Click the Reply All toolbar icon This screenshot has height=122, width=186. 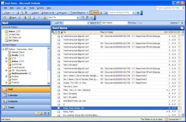[47, 13]
